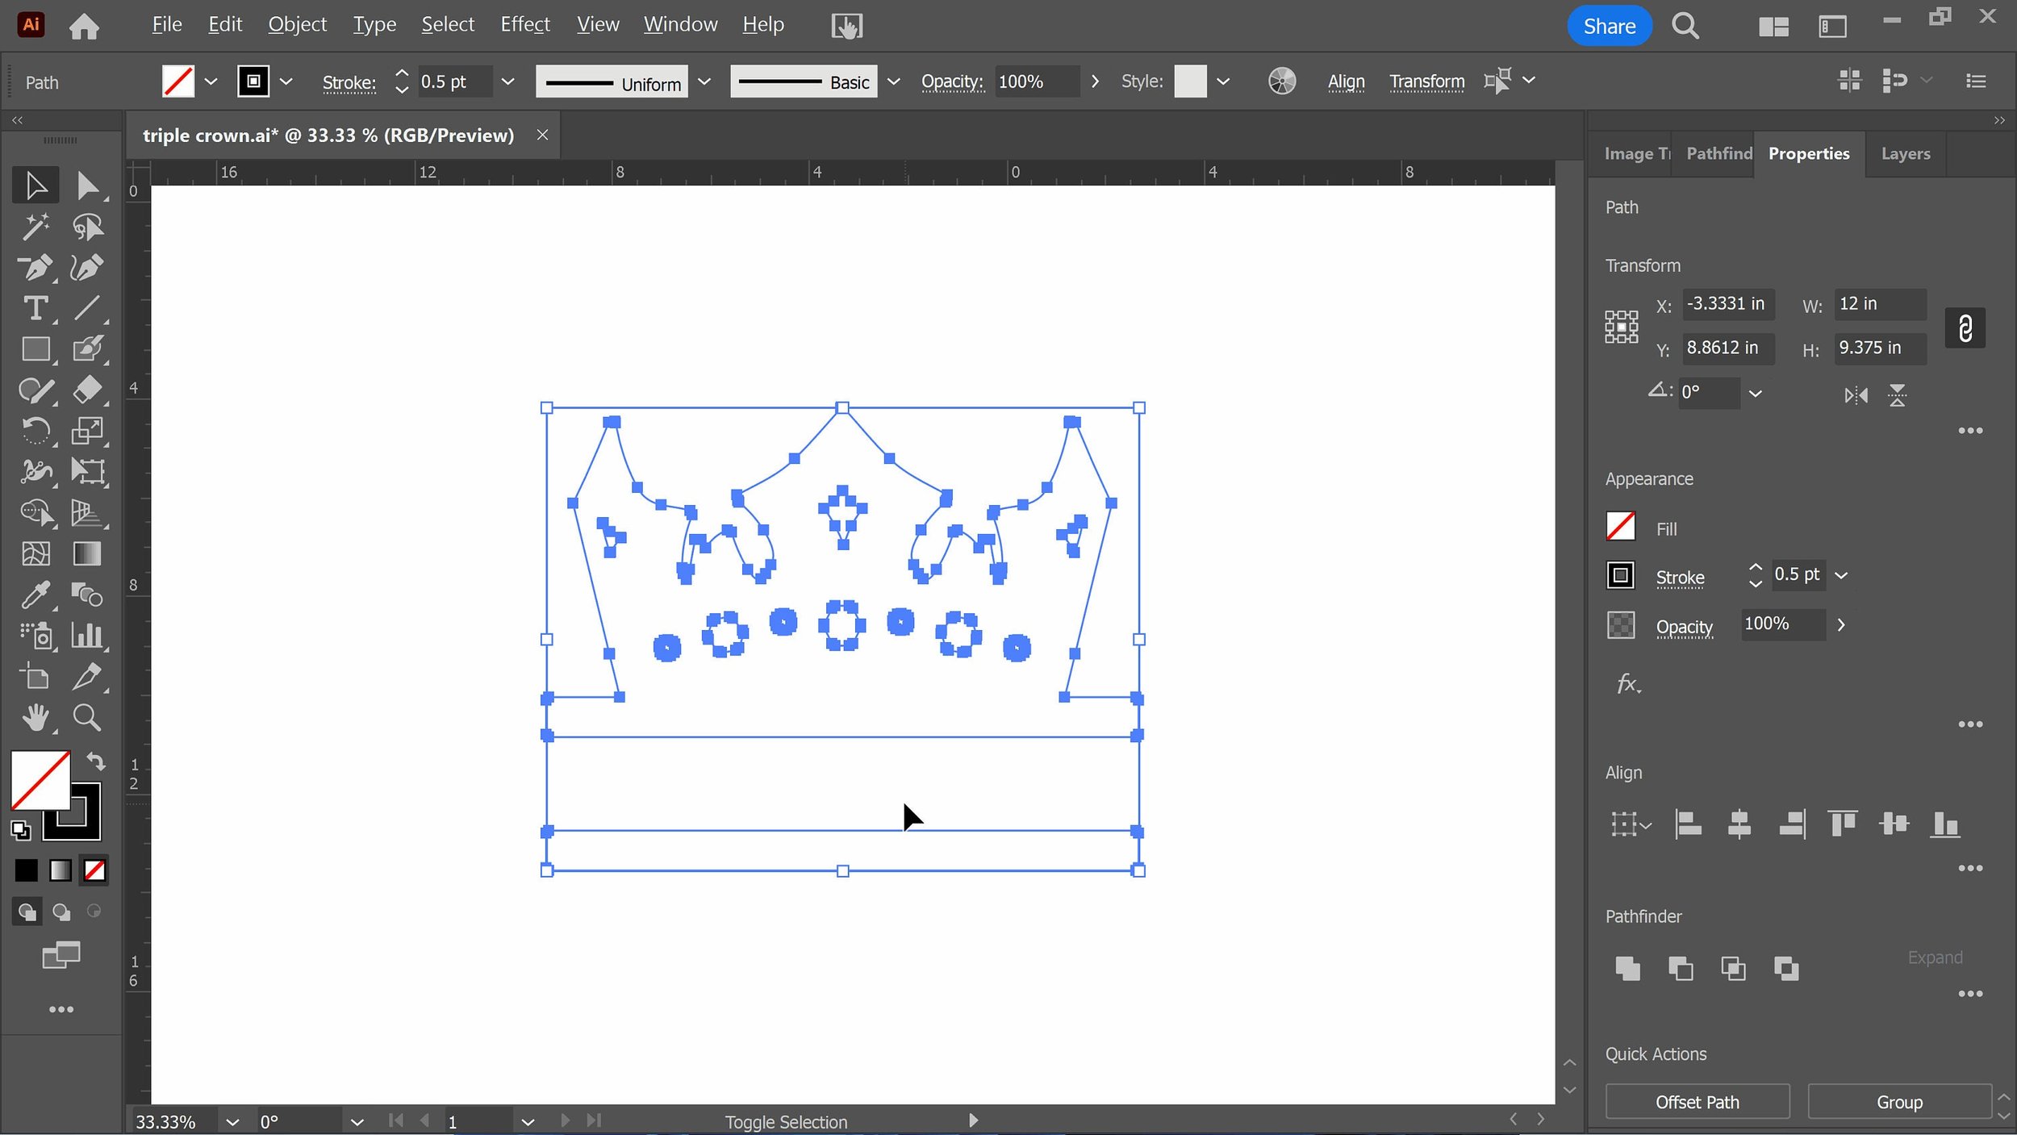Screen dimensions: 2017x1135
Task: Open the Search magnifier in title bar
Action: pyautogui.click(x=1685, y=26)
